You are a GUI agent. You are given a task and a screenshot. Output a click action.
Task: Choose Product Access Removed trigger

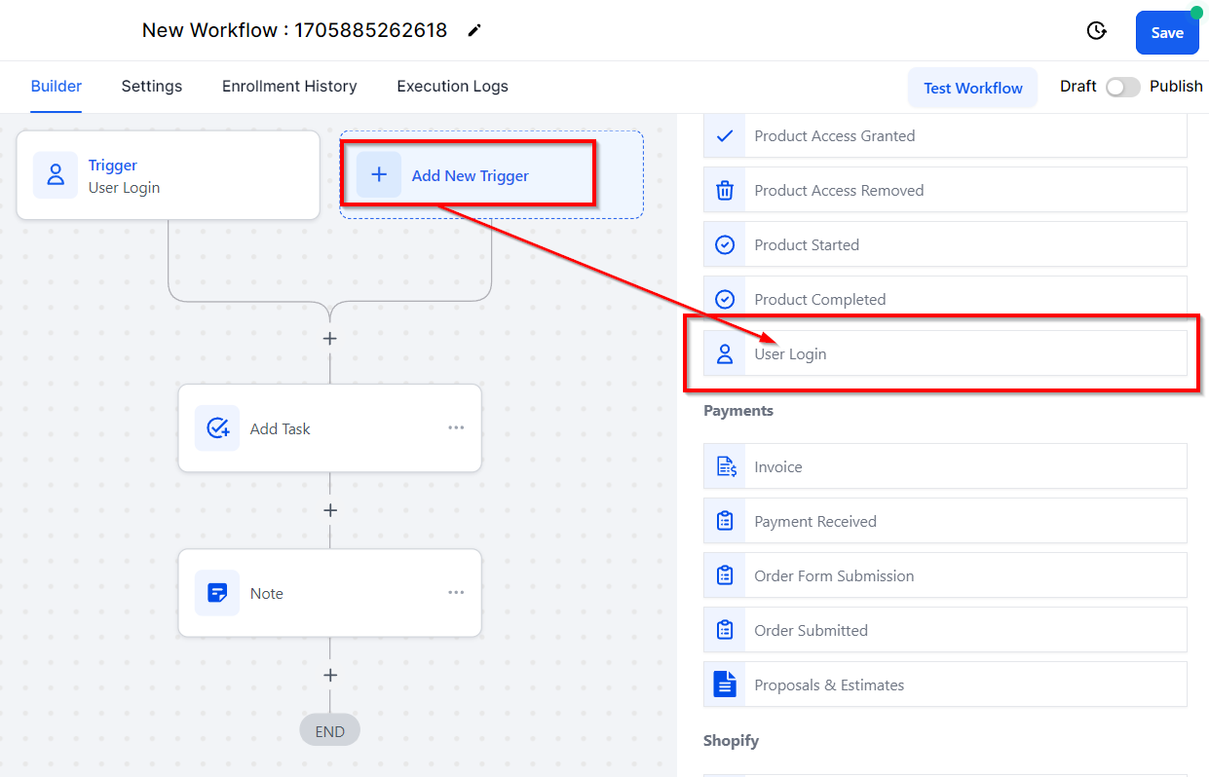click(945, 191)
